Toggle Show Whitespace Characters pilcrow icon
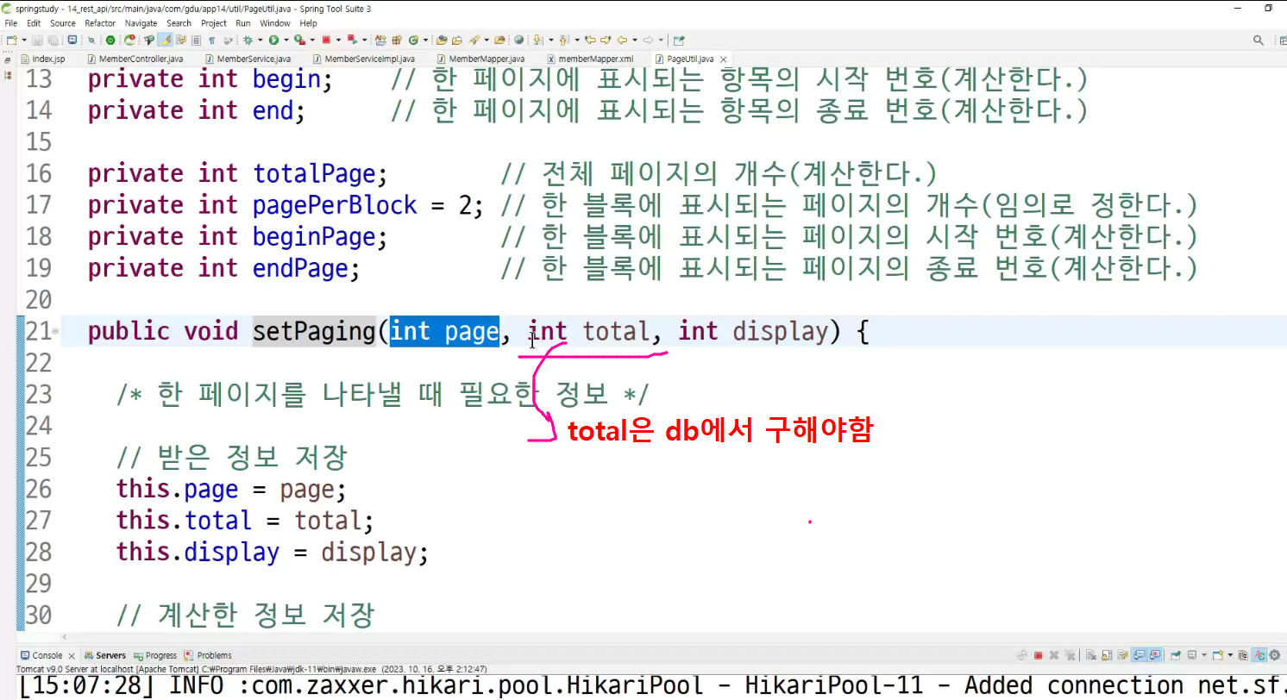The image size is (1287, 700). point(211,40)
